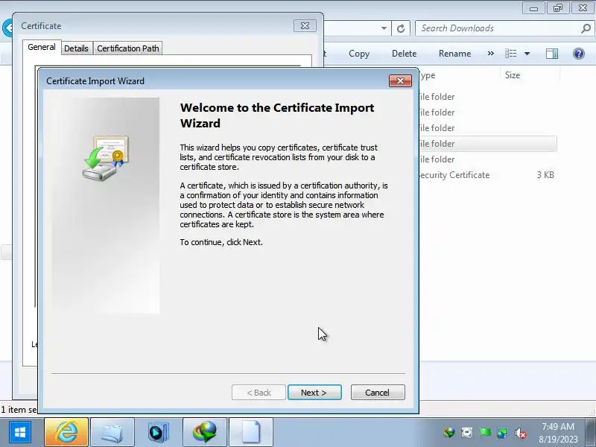Click Rename in the Explorer toolbar
Viewport: 596px width, 447px height.
[x=454, y=54]
